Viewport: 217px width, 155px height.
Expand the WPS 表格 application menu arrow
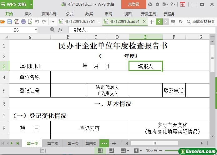coord(31,4)
